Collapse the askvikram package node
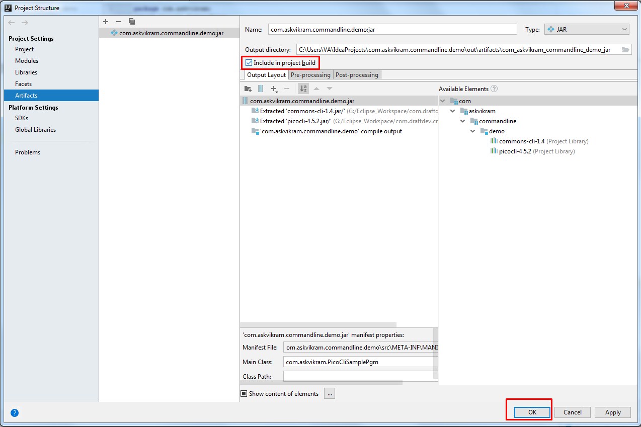 452,111
